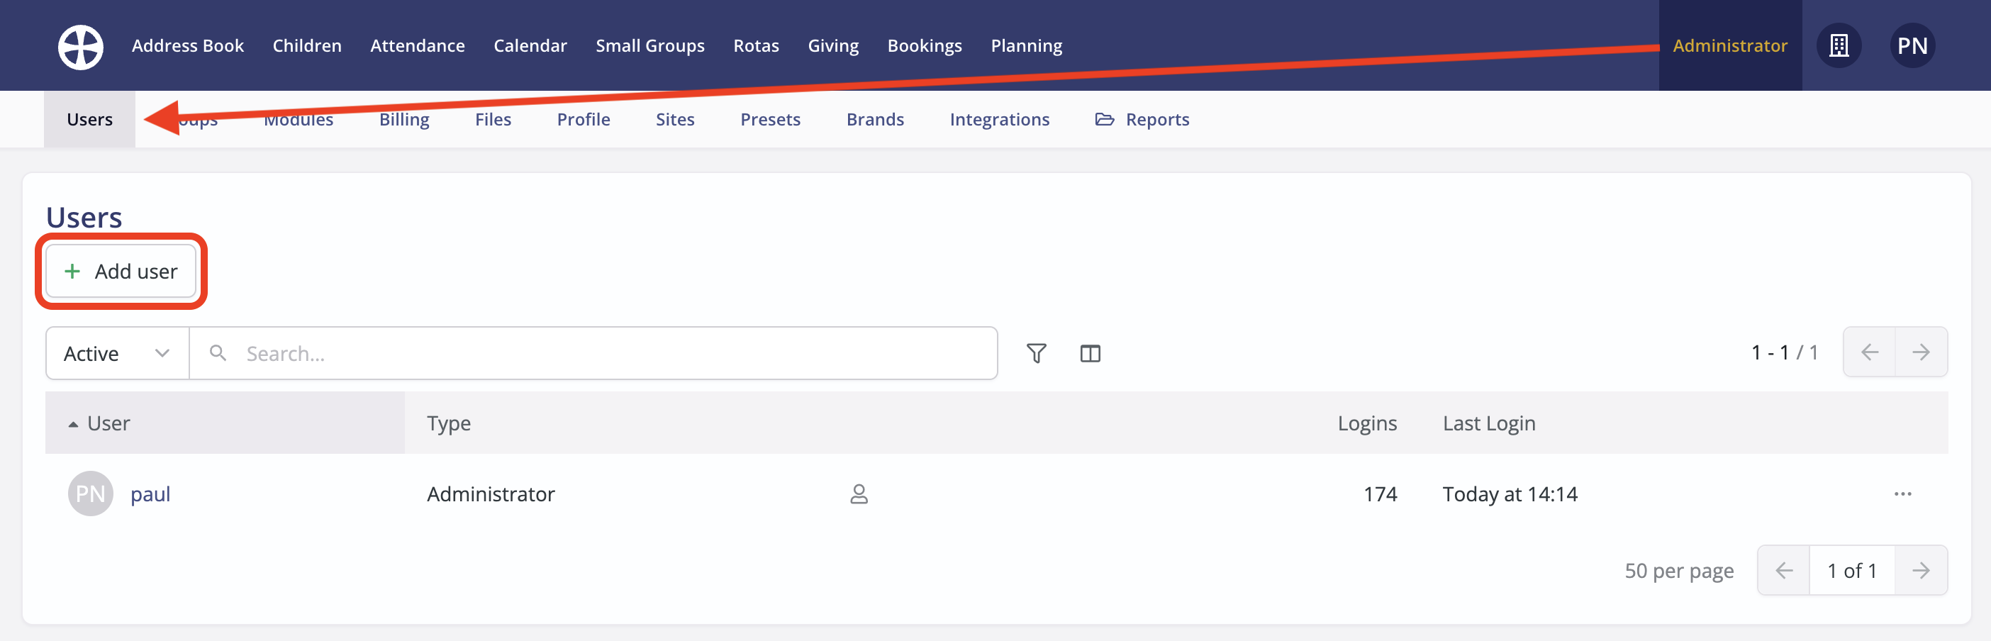Screen dimensions: 1991x641
Task: Click the next page arrow
Action: point(1922,352)
